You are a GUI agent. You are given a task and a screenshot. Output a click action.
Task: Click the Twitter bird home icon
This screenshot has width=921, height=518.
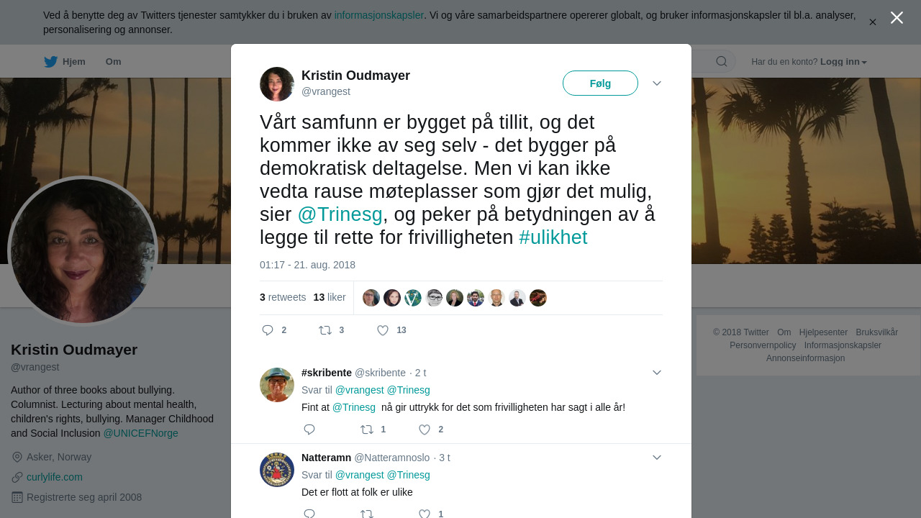[50, 62]
